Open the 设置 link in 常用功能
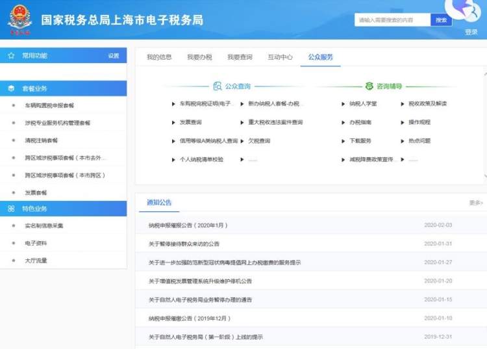This screenshot has height=349, width=487. [x=114, y=56]
